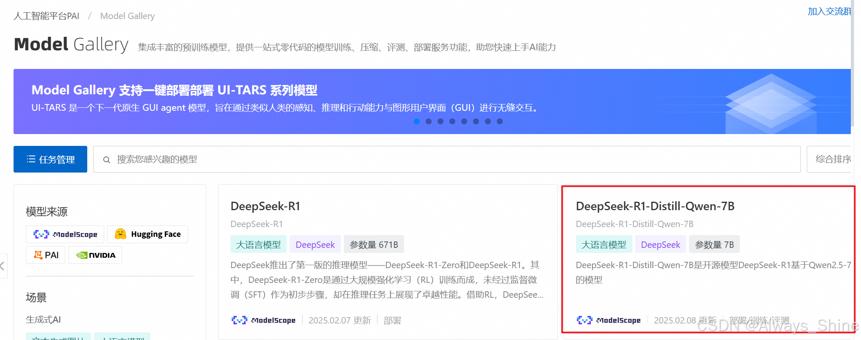Select the third banner carousel dot

point(440,121)
